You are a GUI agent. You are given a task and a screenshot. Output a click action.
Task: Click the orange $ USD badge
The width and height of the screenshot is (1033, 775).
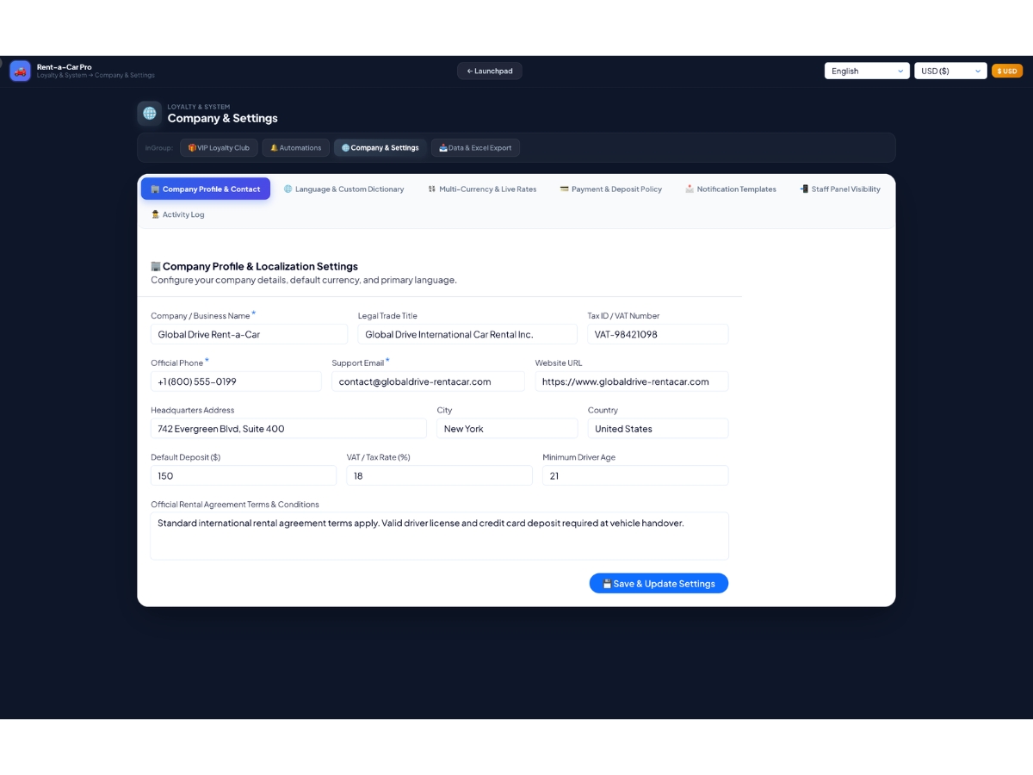[x=1007, y=71]
